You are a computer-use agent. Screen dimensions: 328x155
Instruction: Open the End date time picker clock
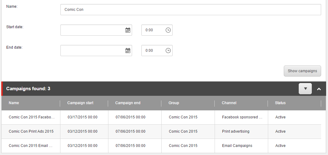[x=168, y=51]
